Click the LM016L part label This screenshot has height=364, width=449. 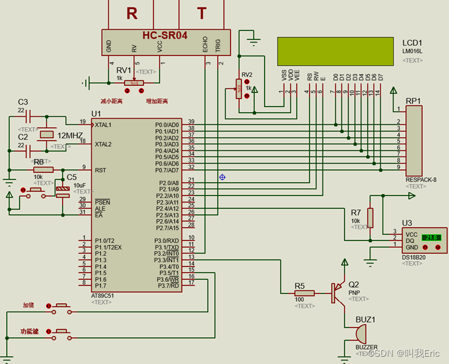(412, 51)
